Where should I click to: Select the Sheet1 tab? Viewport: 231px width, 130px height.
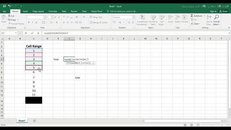pos(22,121)
